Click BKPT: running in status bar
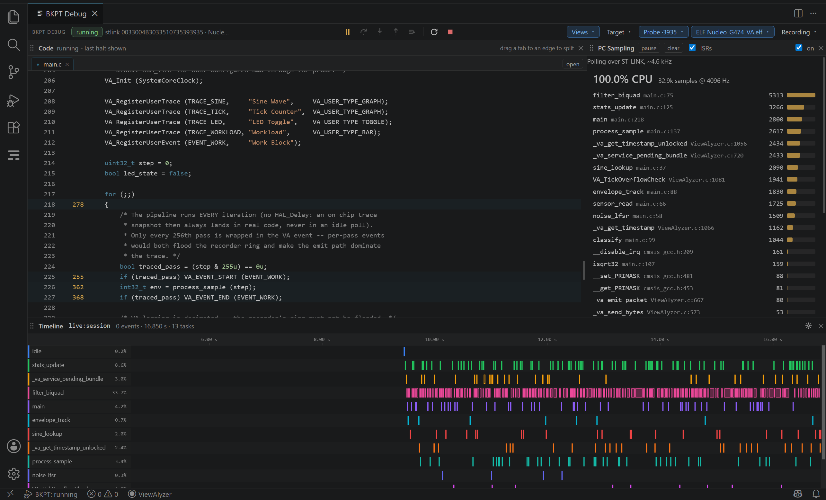826x500 pixels. click(x=51, y=494)
